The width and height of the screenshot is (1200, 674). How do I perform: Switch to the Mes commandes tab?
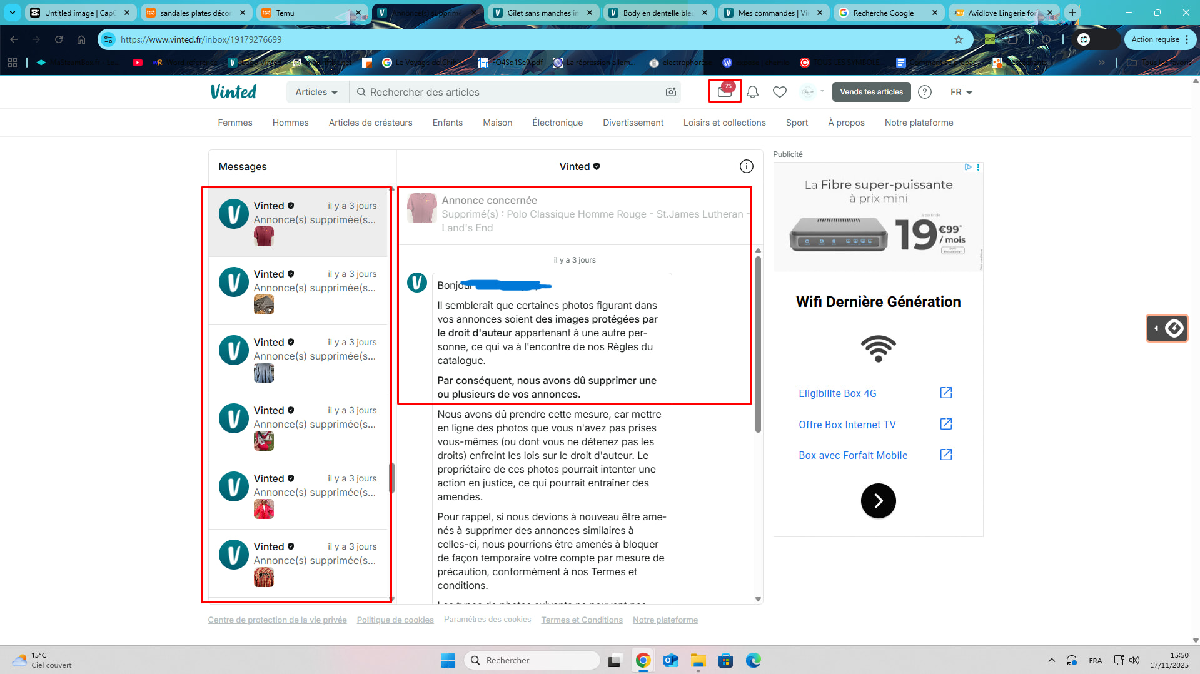(x=774, y=13)
